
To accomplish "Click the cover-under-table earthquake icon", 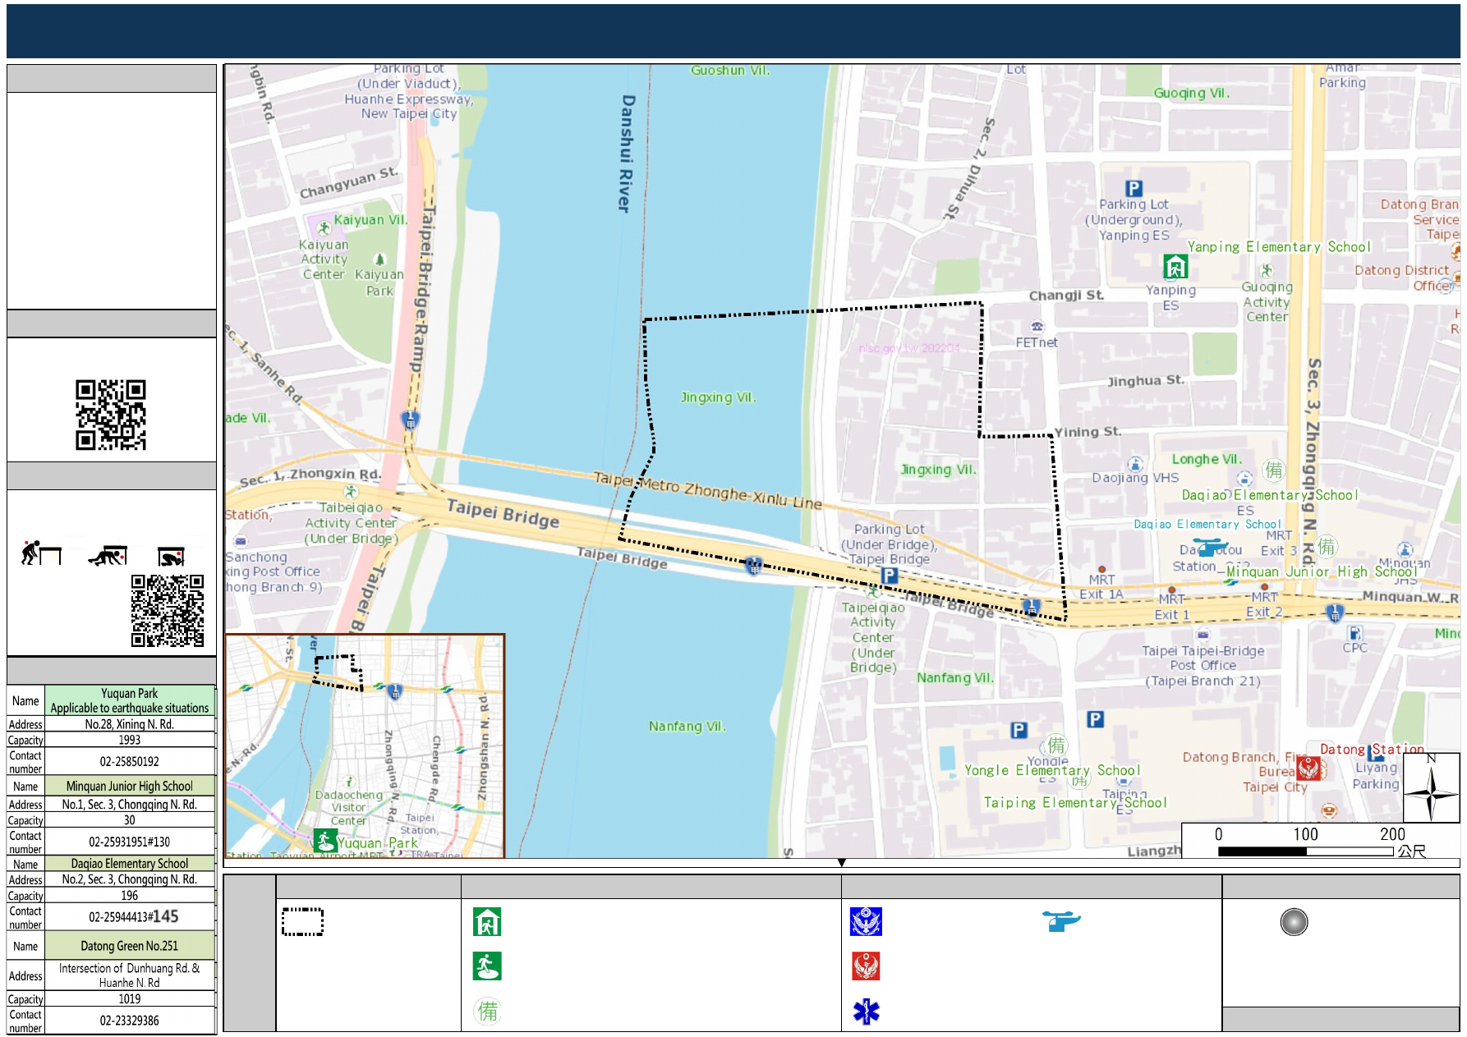I will pyautogui.click(x=108, y=555).
